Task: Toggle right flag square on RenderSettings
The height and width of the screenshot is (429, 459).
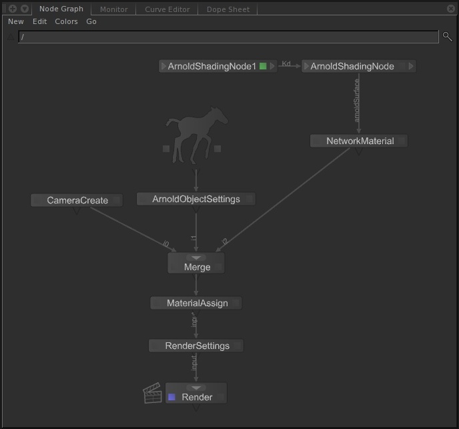Action: [237, 346]
